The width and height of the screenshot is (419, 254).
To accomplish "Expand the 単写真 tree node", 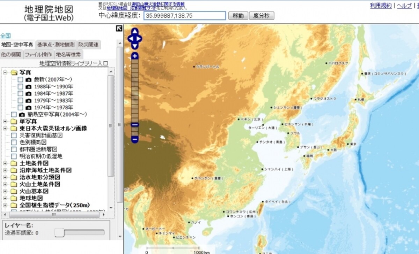I will point(5,122).
